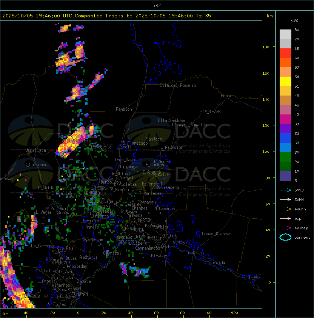Click the 'C_Guido' map label
The height and width of the screenshot is (318, 314).
[x=46, y=188]
